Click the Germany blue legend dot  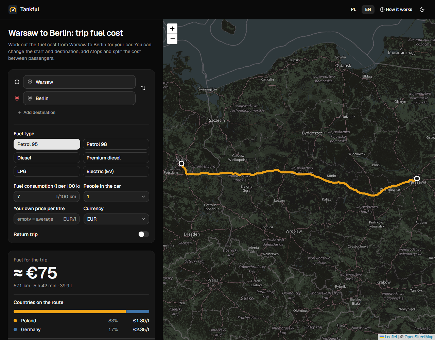coord(15,329)
